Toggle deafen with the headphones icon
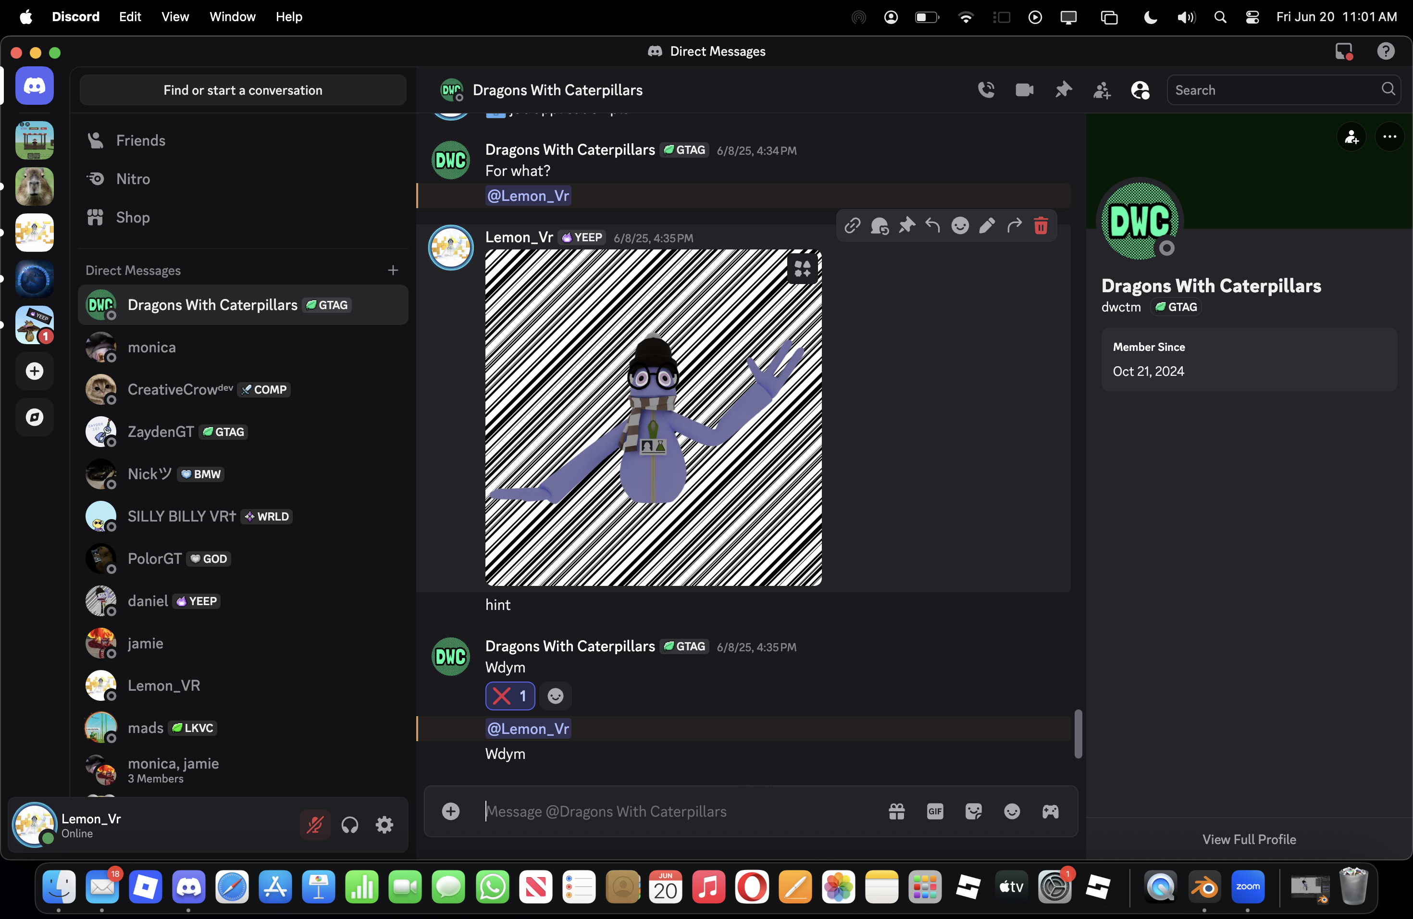1413x919 pixels. tap(350, 825)
